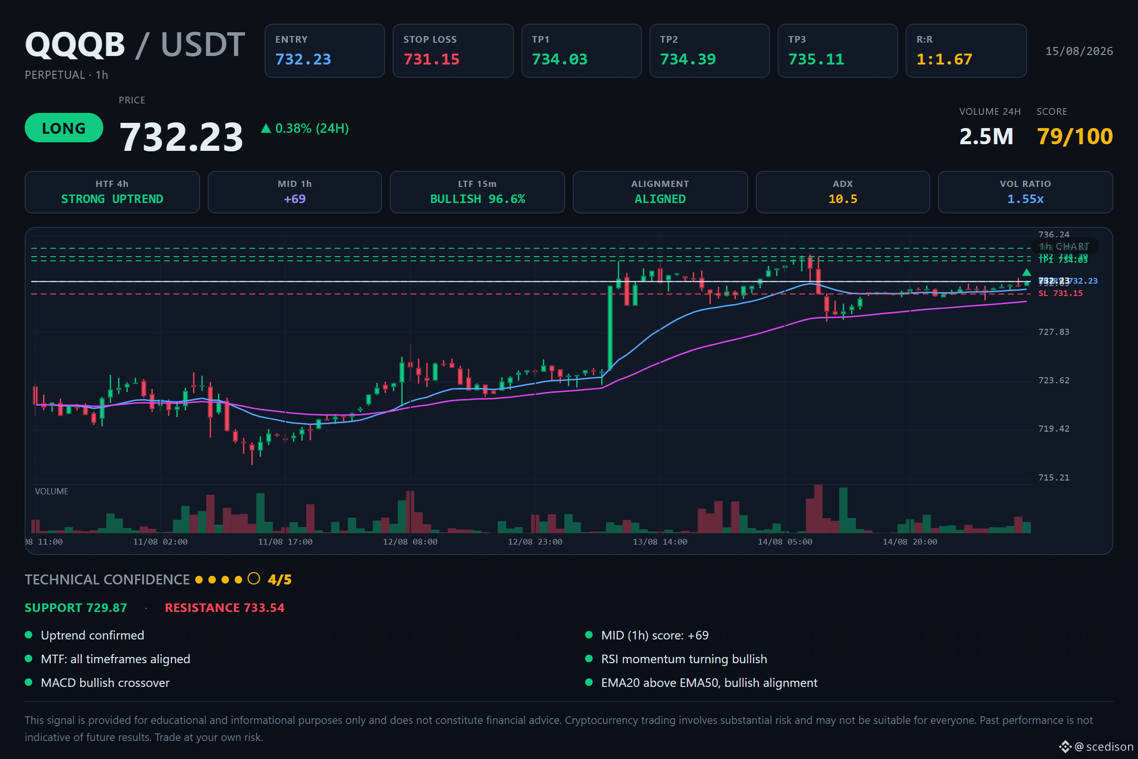Click the empty fifth confidence dot

[254, 579]
